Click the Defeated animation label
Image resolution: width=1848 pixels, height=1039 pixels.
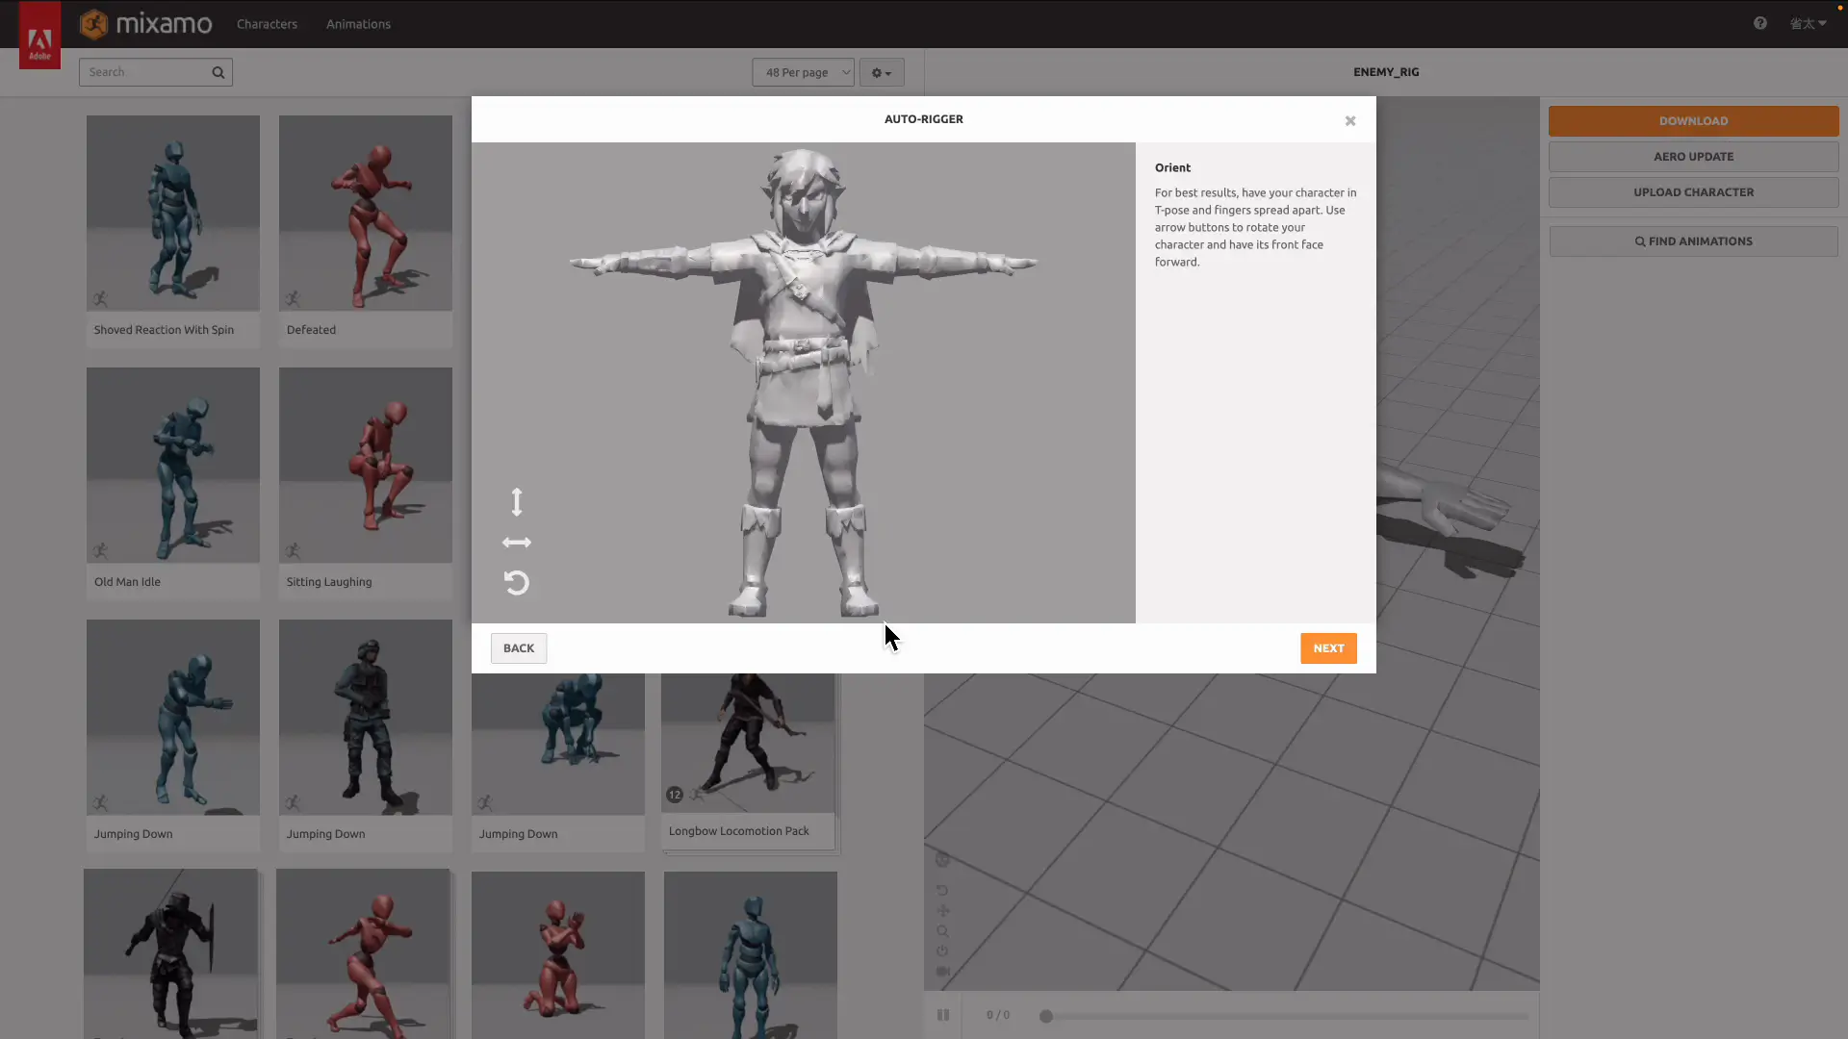point(311,330)
